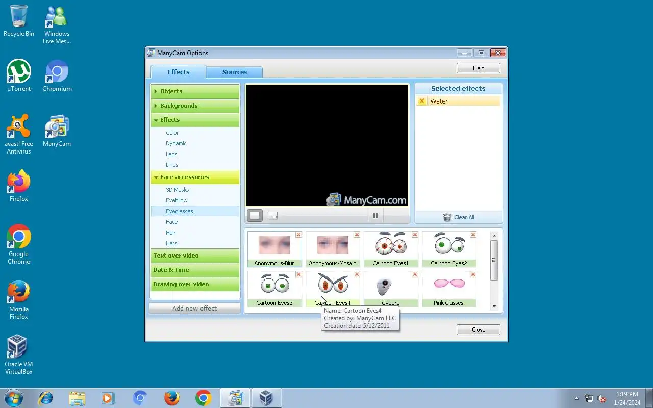
Task: Select the Hair subcategory
Action: [171, 233]
